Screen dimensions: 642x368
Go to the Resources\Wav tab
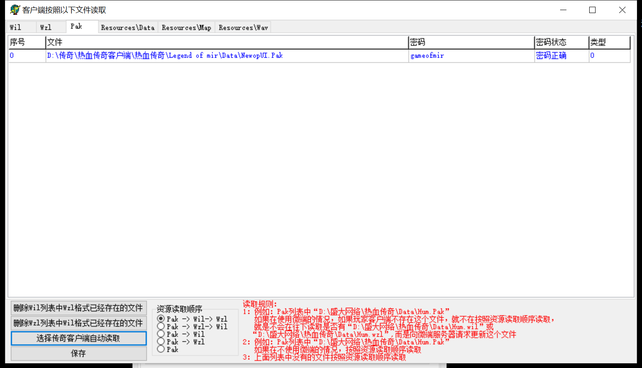[x=243, y=28]
